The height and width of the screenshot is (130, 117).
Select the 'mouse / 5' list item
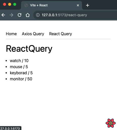(x=19, y=67)
